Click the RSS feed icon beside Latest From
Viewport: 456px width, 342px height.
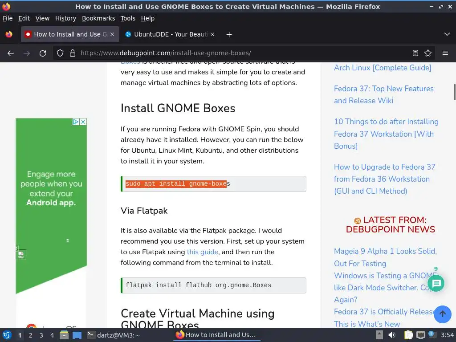(358, 221)
